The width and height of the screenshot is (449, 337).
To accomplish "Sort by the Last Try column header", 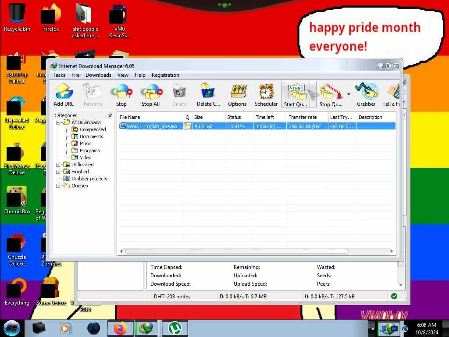I will (x=342, y=117).
